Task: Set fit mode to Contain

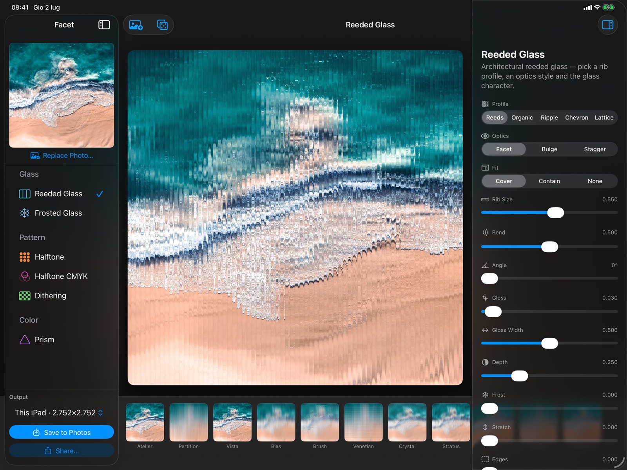Action: coord(549,181)
